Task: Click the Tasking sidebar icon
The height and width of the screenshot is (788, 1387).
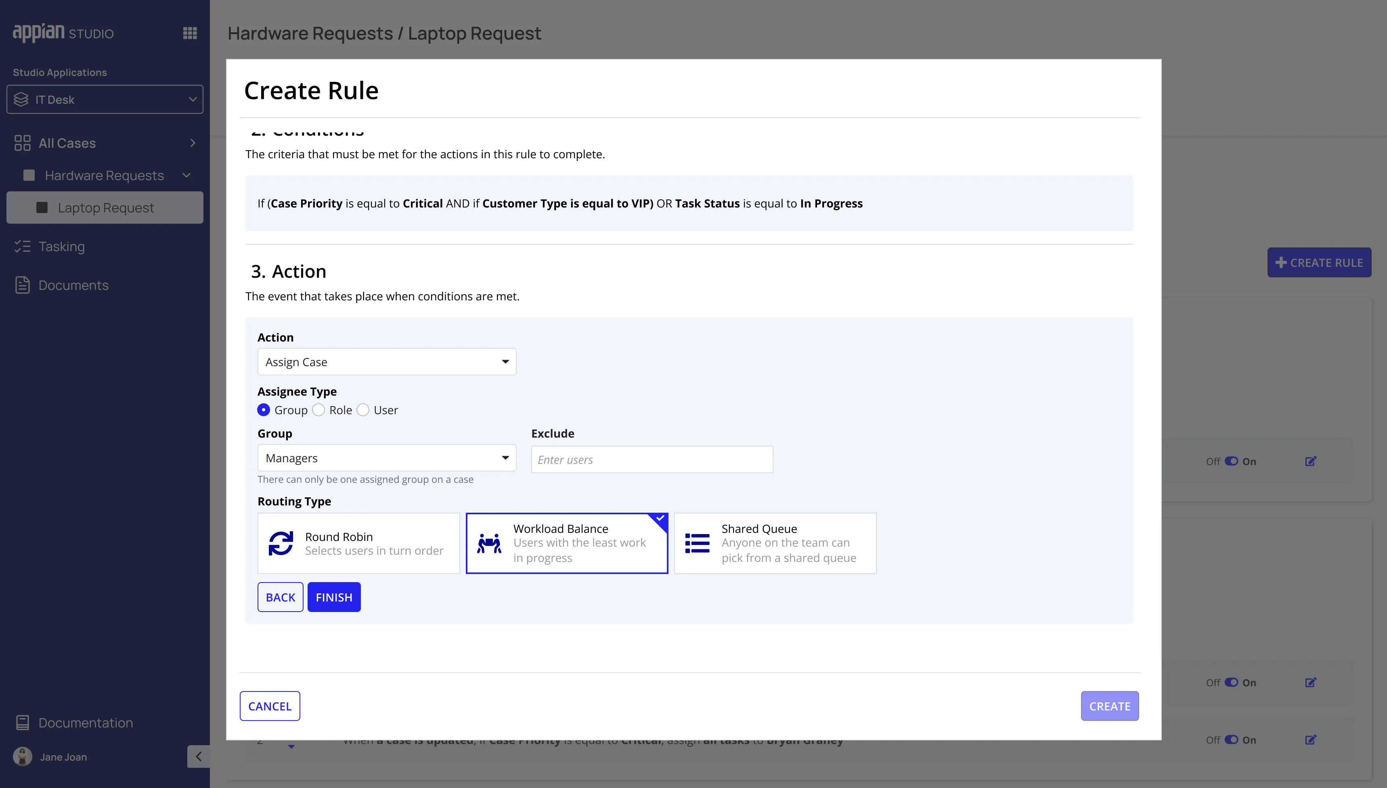Action: pyautogui.click(x=22, y=246)
